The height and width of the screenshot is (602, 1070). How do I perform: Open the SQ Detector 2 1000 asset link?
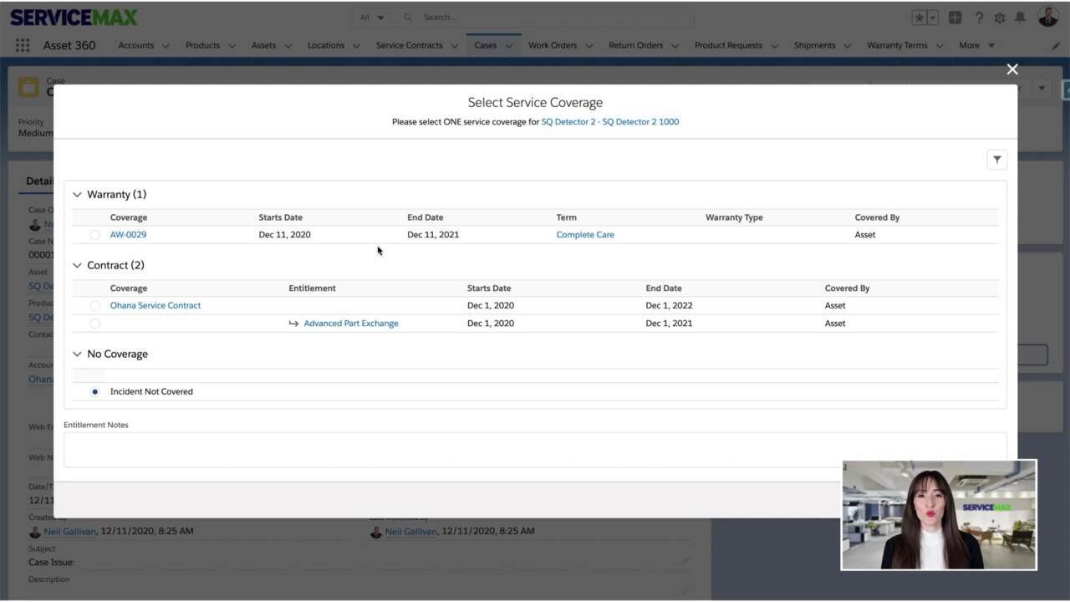610,122
